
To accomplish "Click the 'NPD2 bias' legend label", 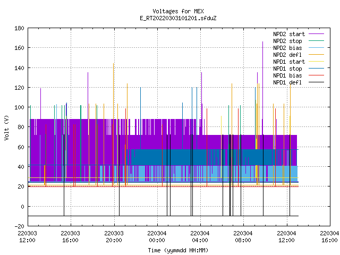I will pos(287,48).
